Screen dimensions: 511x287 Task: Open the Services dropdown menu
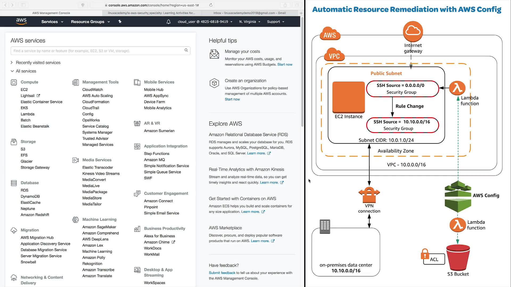[x=52, y=22]
